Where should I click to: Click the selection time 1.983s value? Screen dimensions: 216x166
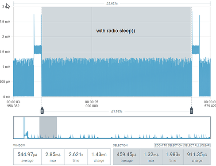click(173, 154)
